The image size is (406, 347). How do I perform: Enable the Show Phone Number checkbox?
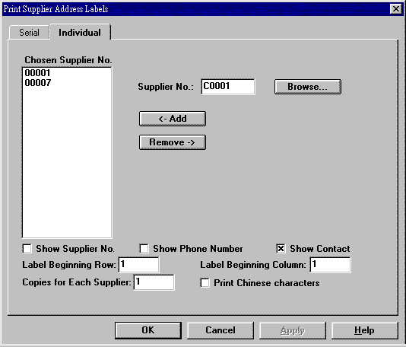[x=144, y=249]
